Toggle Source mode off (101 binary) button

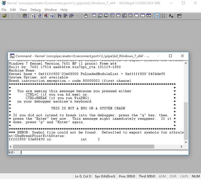[x=163, y=16]
